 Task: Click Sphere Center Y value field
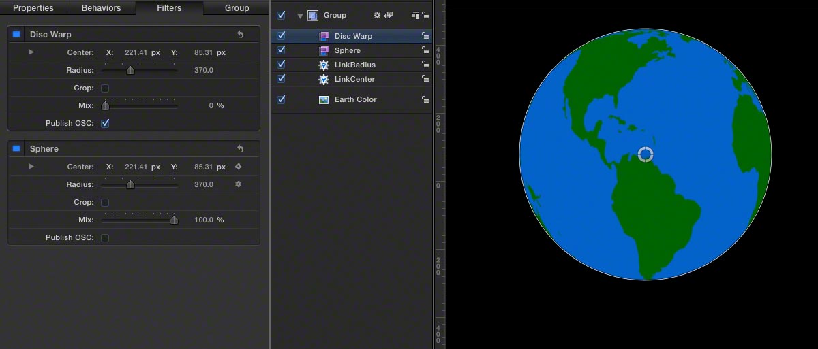tap(209, 167)
